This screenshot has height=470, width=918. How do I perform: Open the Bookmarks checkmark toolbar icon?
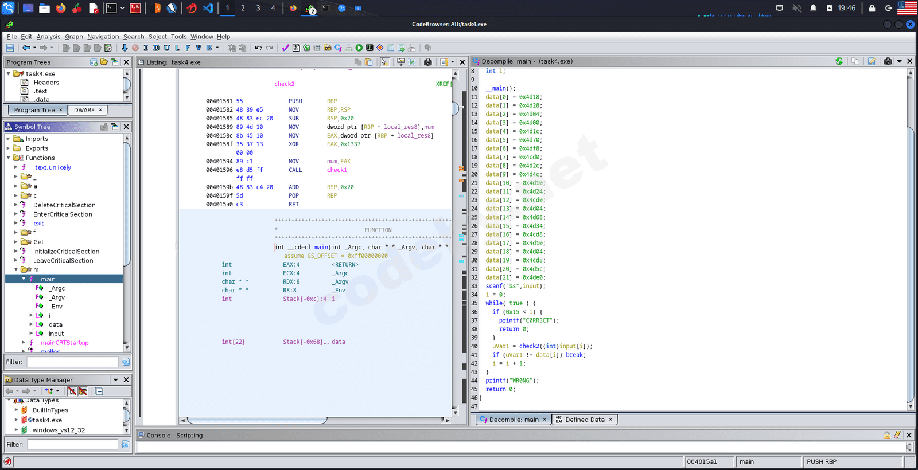tap(285, 48)
